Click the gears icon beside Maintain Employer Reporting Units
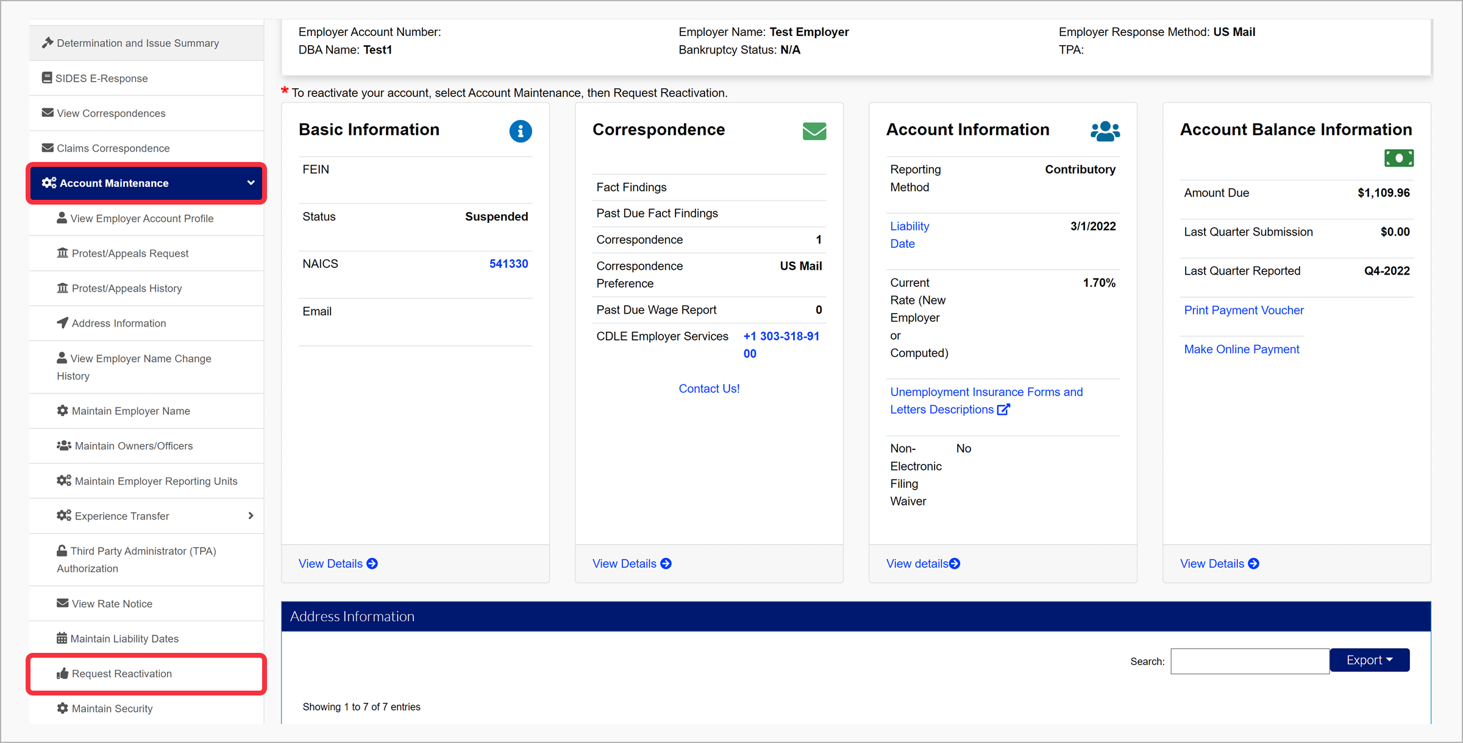1463x743 pixels. coord(64,481)
